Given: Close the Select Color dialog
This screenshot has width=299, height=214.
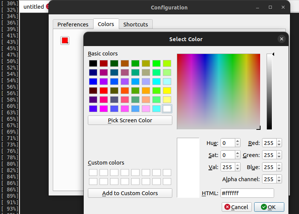Looking at the screenshot, I should coord(281,39).
